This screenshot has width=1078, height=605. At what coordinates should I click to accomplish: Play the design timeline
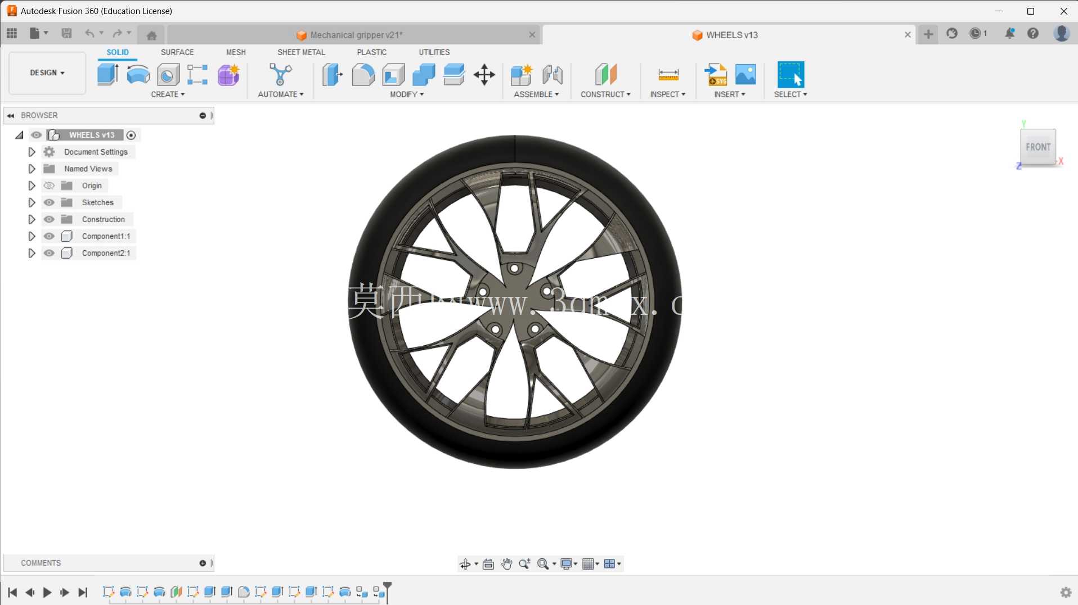click(x=47, y=592)
